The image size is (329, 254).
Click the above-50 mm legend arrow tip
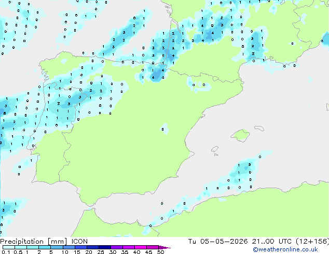pyautogui.click(x=164, y=247)
